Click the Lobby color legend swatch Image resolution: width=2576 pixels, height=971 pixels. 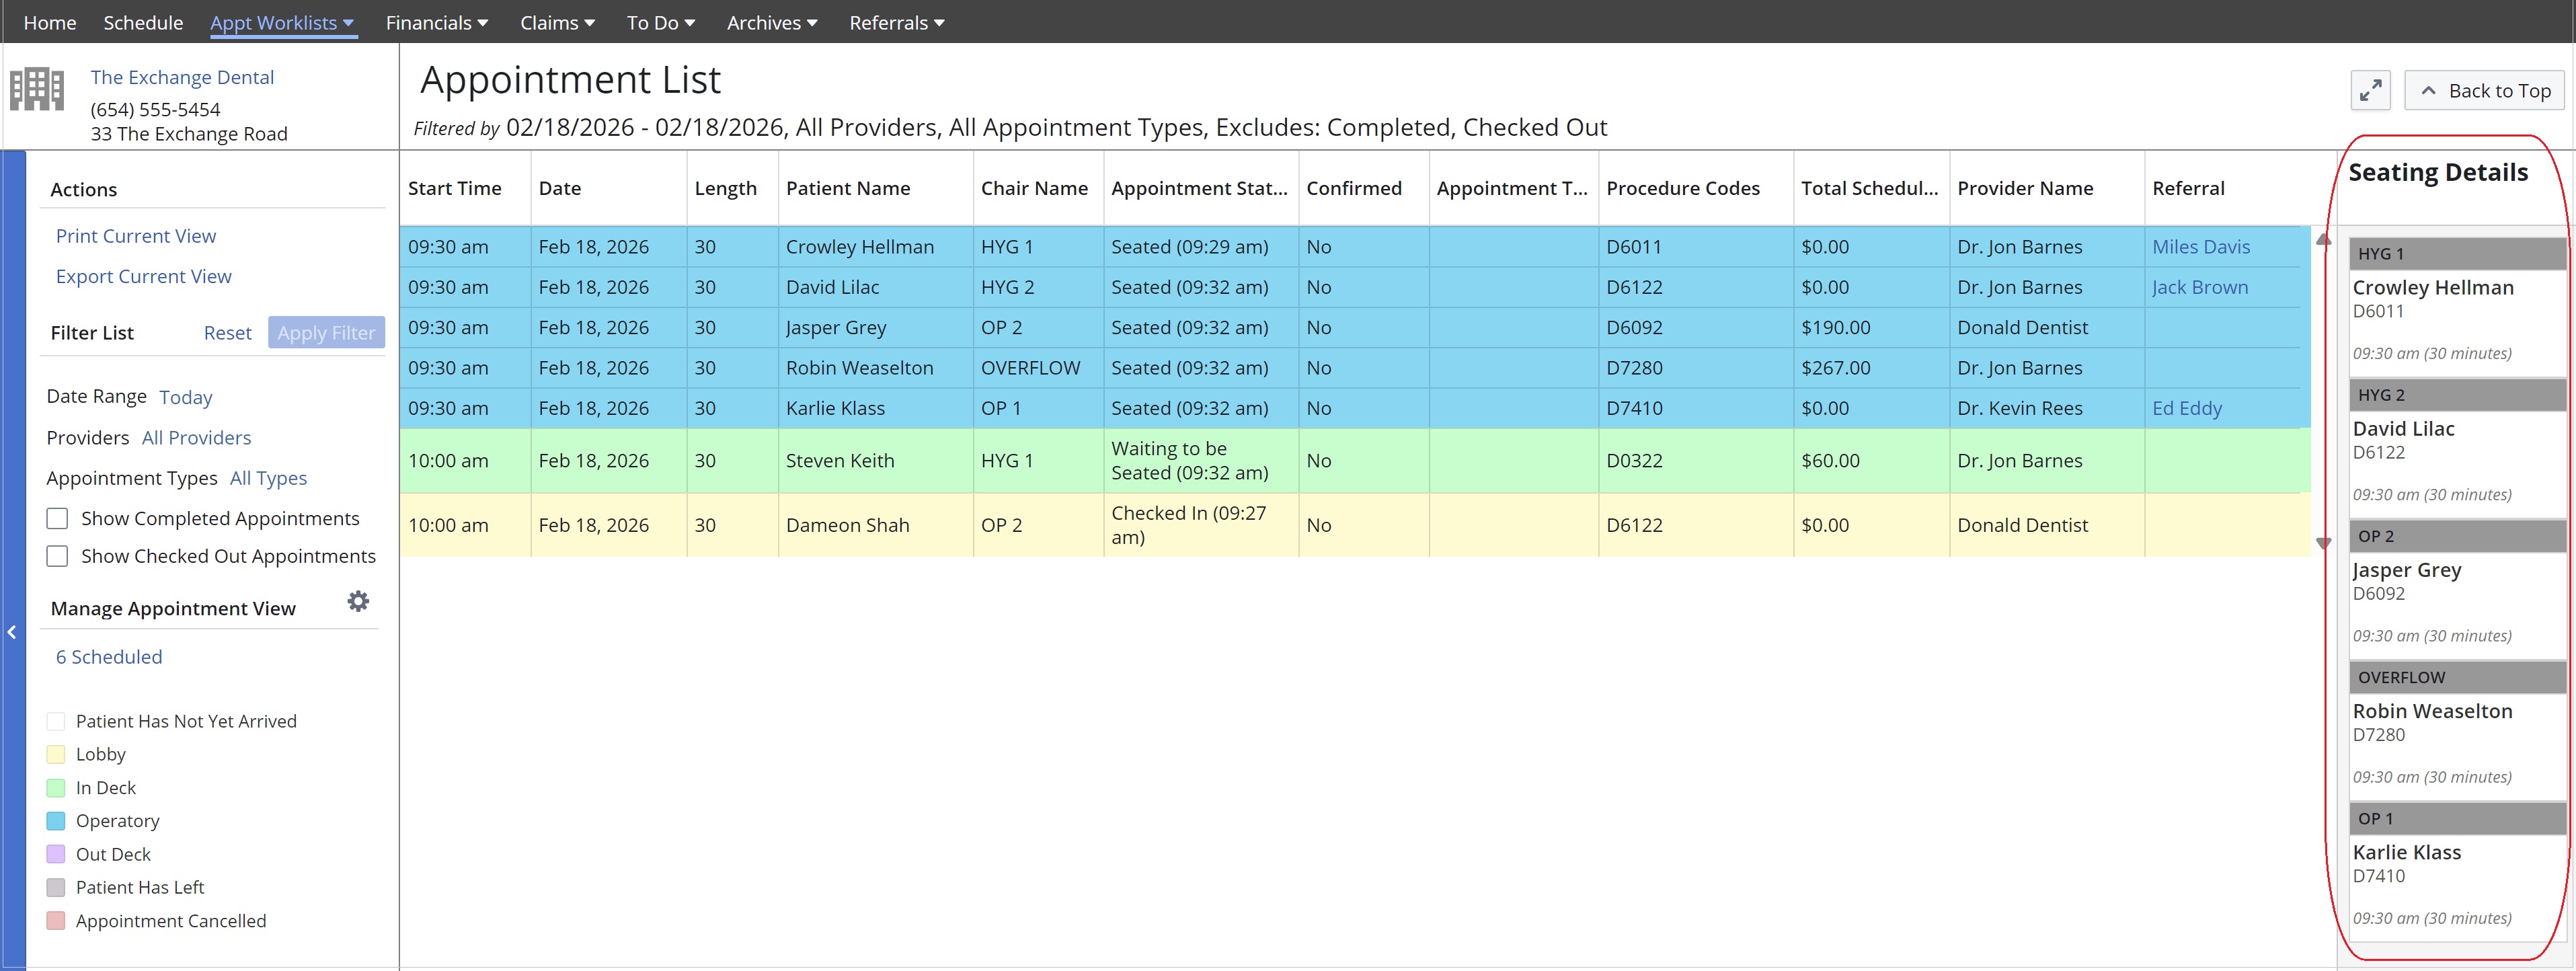56,755
